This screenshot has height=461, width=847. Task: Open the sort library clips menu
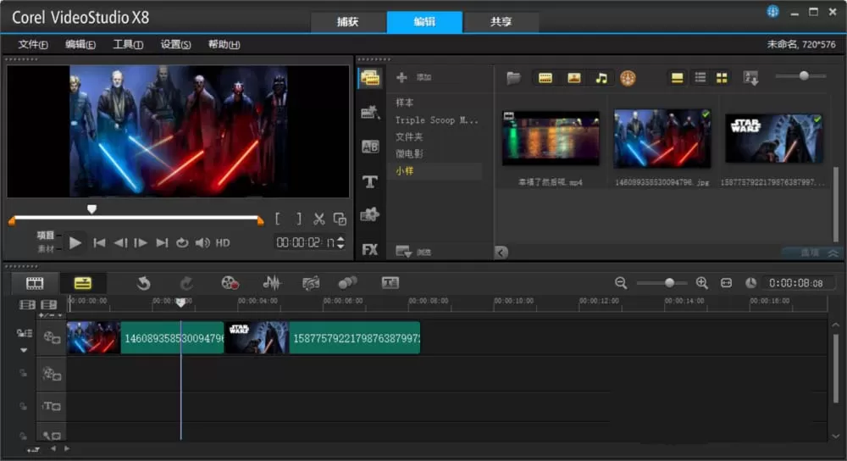pos(750,78)
